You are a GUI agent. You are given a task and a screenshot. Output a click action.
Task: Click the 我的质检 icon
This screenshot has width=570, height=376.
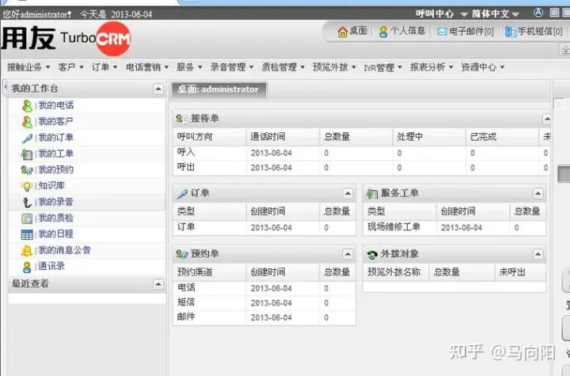(x=27, y=218)
